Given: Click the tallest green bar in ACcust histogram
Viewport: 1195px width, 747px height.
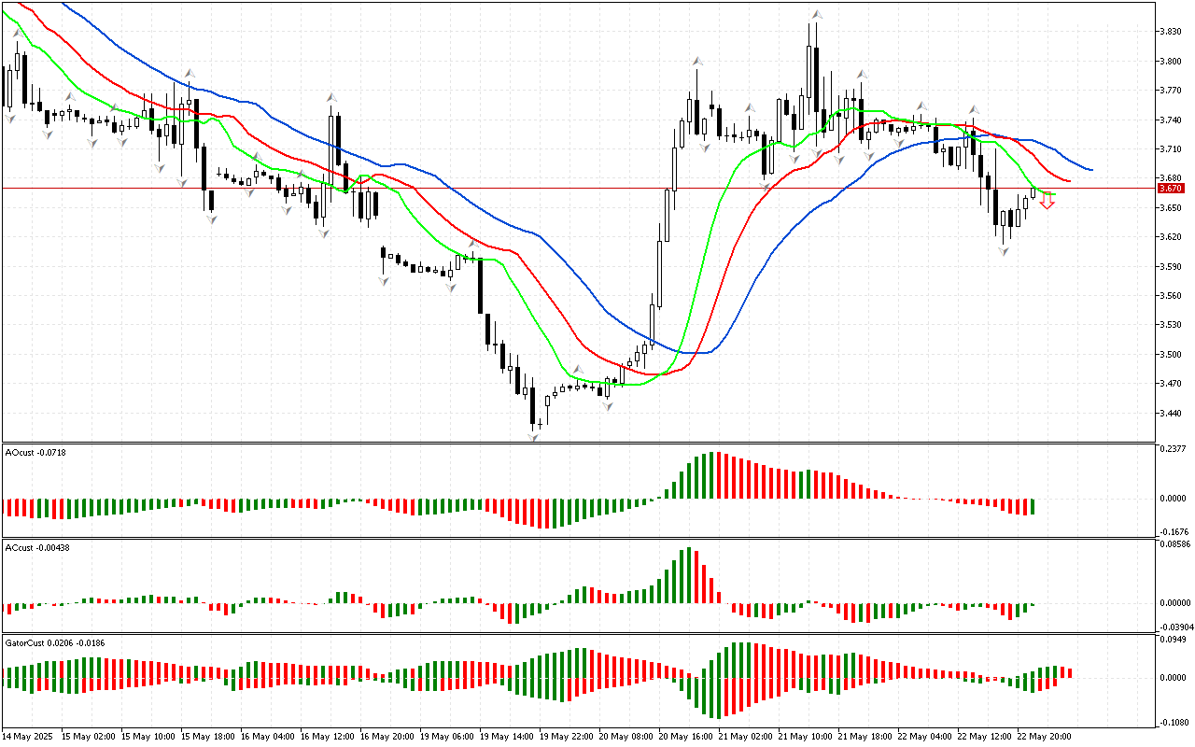Looking at the screenshot, I should [687, 575].
